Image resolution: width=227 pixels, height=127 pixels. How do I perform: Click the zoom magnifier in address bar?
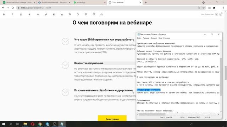pos(199,8)
